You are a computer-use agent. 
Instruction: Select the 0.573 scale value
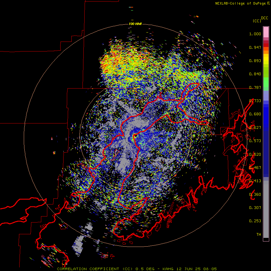pos(255,141)
